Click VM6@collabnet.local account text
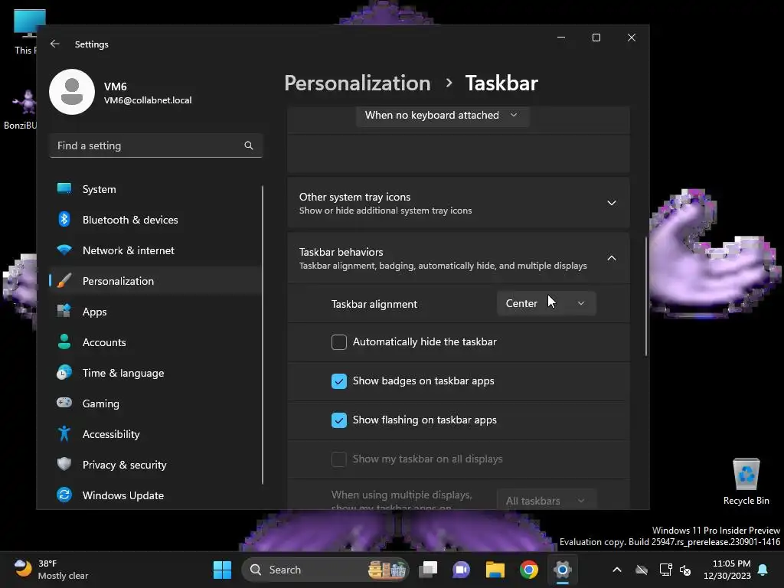 148,100
